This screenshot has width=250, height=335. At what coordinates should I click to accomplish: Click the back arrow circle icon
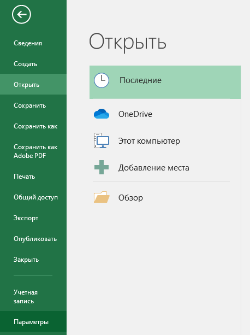(x=21, y=14)
